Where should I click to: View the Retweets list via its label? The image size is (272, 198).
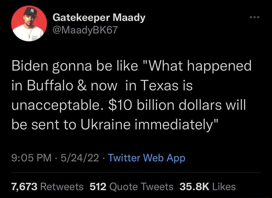coord(62,187)
